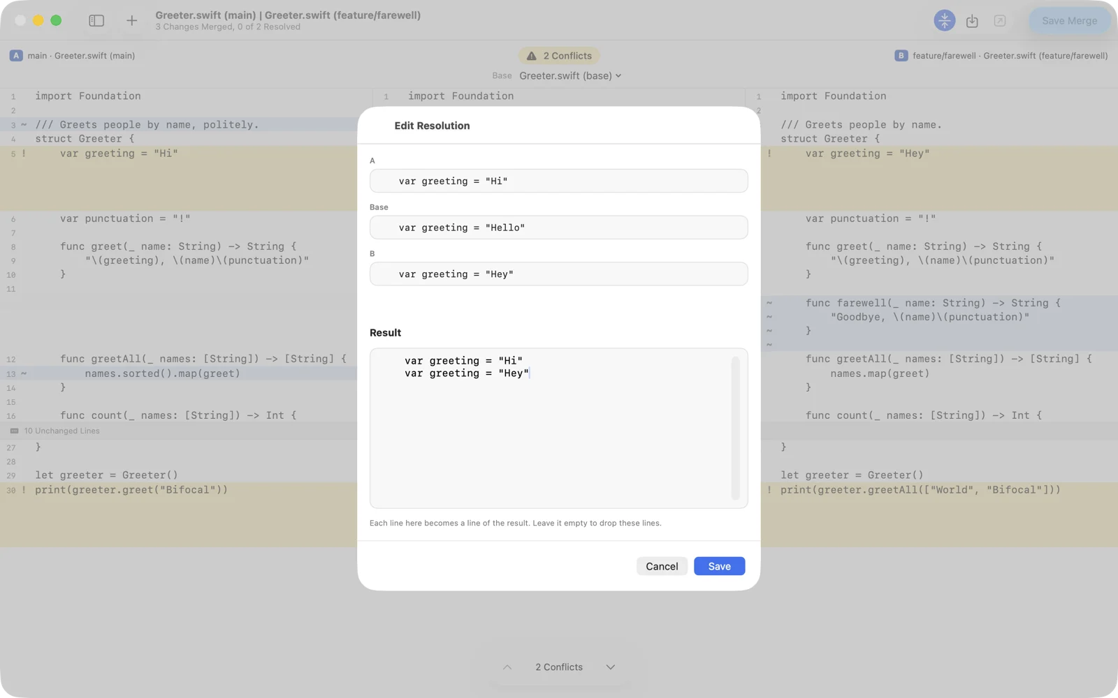Click "Goodbye" string line in right pane
The image size is (1118, 698).
click(x=930, y=317)
